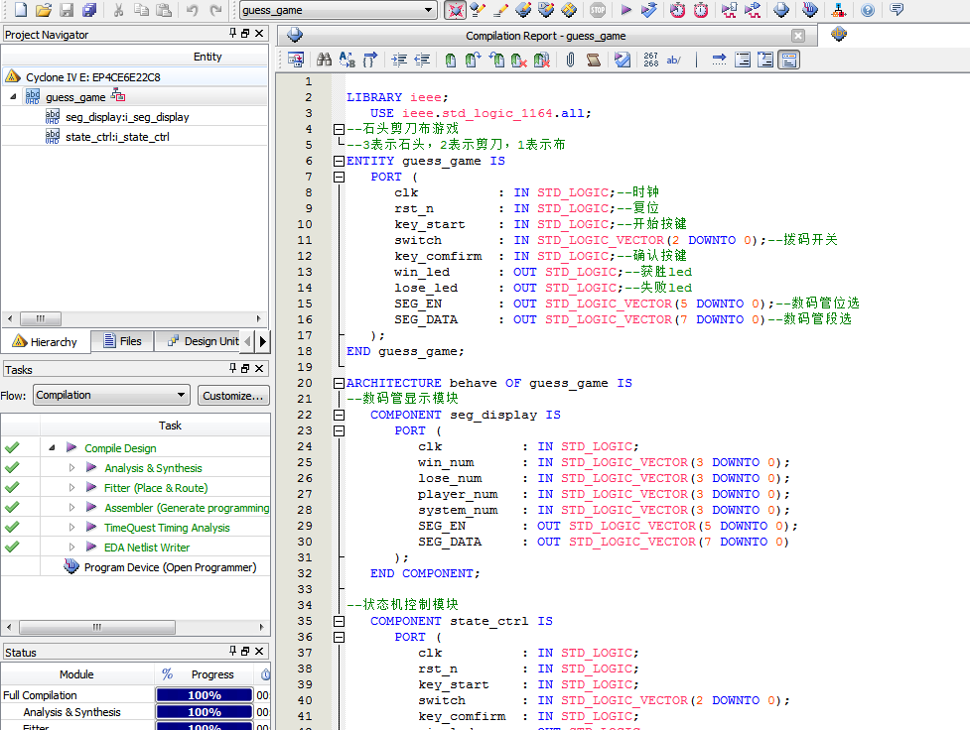Click the Stop Processing sign icon
This screenshot has height=730, width=970.
point(598,9)
